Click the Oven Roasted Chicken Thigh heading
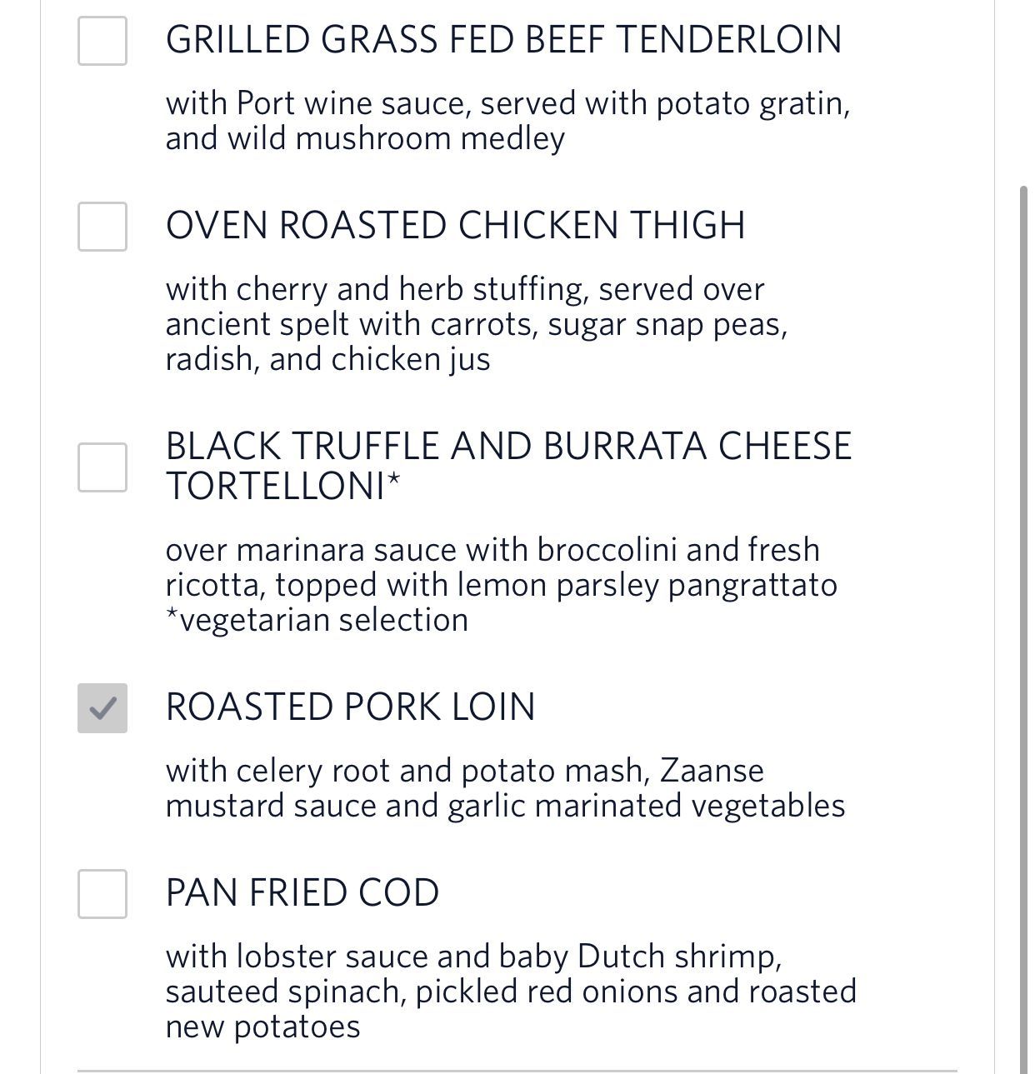1035x1074 pixels. coord(455,226)
